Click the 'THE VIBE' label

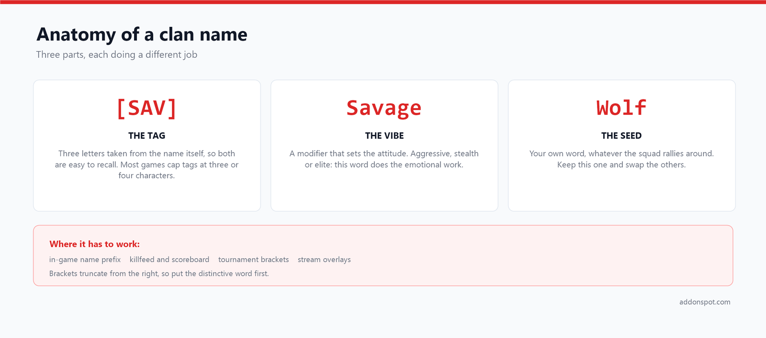coord(384,136)
